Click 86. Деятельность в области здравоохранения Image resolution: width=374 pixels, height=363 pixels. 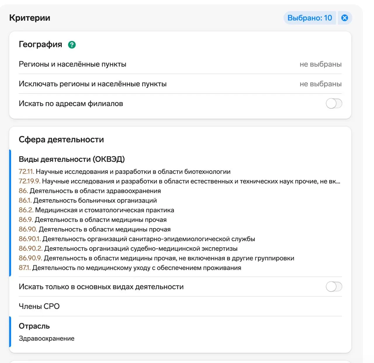pyautogui.click(x=90, y=191)
